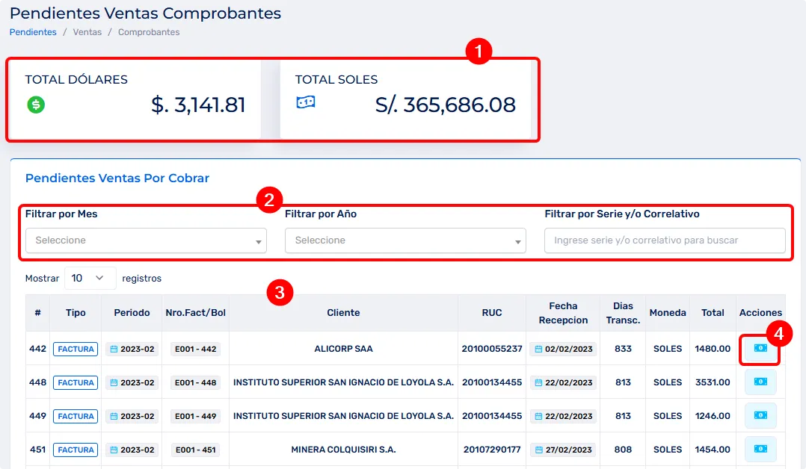
Task: Focus the serie y/o correlativo search field
Action: tap(665, 240)
